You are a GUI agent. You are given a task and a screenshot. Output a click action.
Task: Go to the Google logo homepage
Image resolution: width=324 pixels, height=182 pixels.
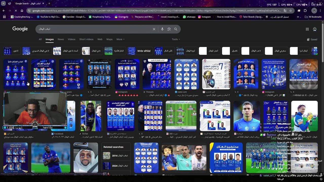pyautogui.click(x=20, y=29)
